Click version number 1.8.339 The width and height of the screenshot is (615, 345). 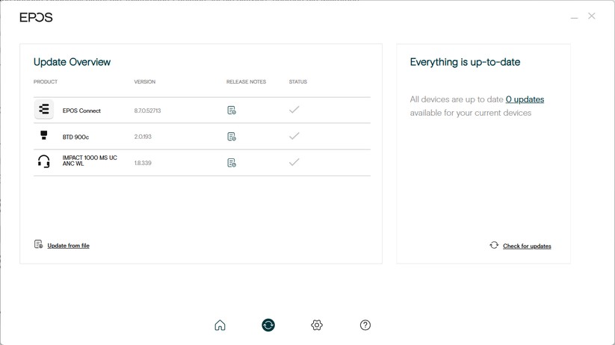[143, 163]
